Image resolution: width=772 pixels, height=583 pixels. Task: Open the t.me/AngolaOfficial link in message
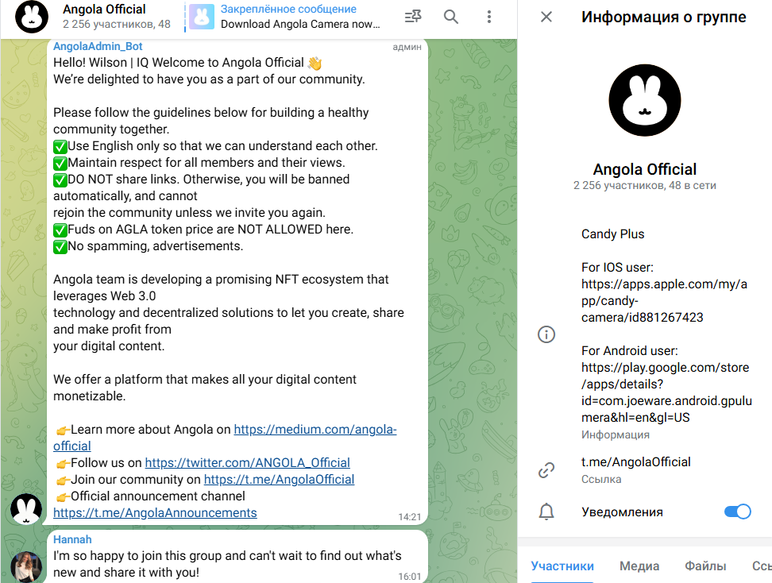[279, 480]
